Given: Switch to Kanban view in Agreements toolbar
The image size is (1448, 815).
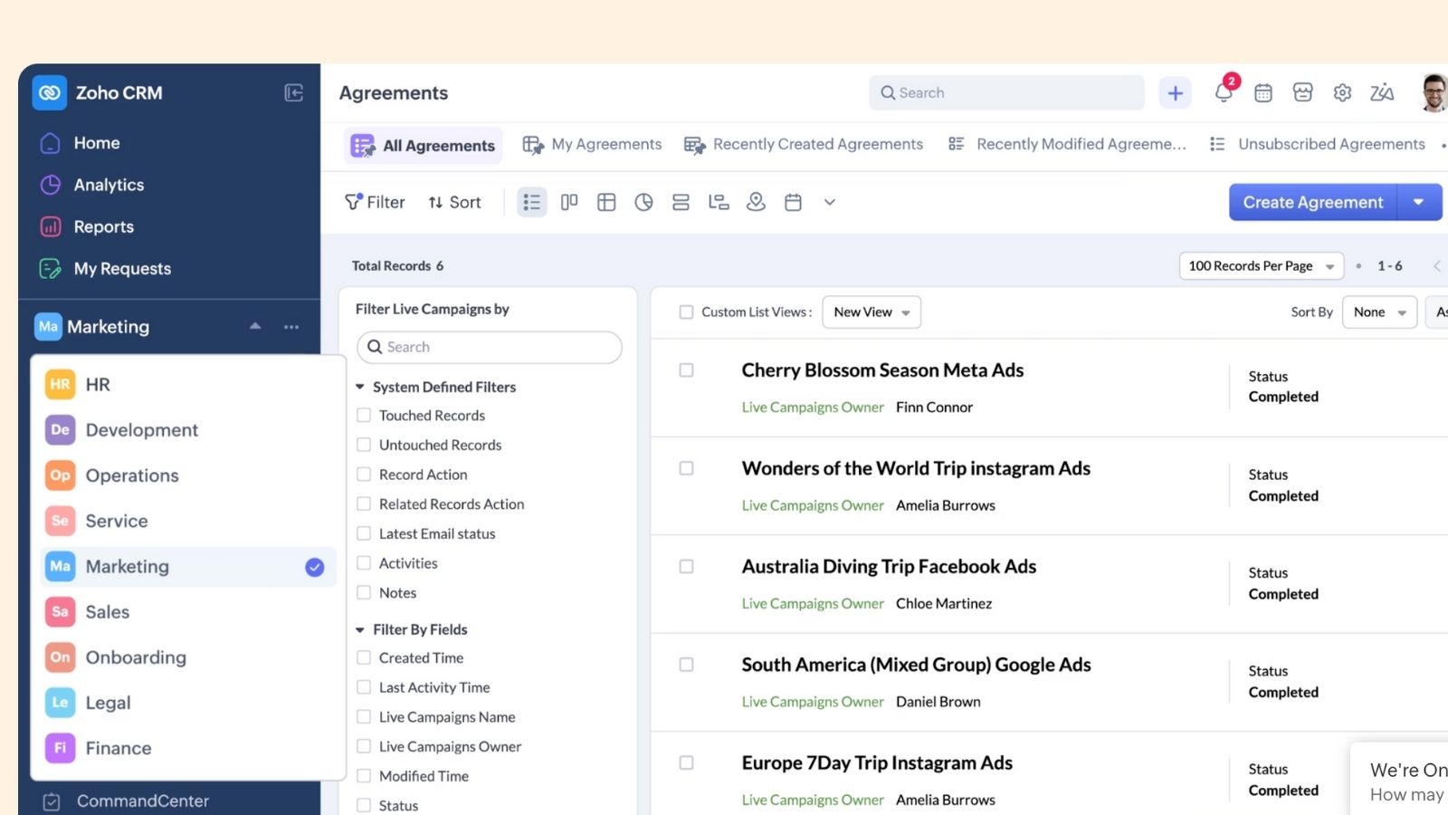Looking at the screenshot, I should click(x=568, y=202).
